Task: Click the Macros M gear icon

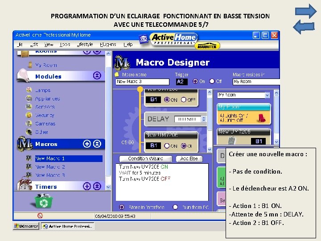Action: pyautogui.click(x=25, y=143)
